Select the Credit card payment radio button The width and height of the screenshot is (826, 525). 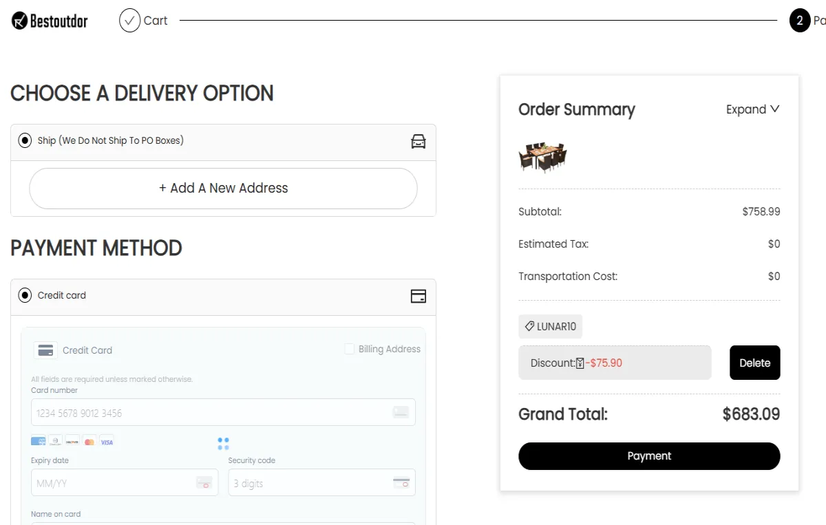[x=24, y=295]
